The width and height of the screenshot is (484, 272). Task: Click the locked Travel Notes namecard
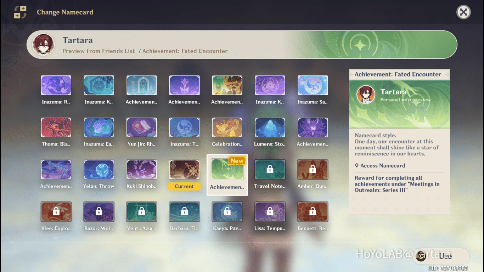(x=270, y=170)
